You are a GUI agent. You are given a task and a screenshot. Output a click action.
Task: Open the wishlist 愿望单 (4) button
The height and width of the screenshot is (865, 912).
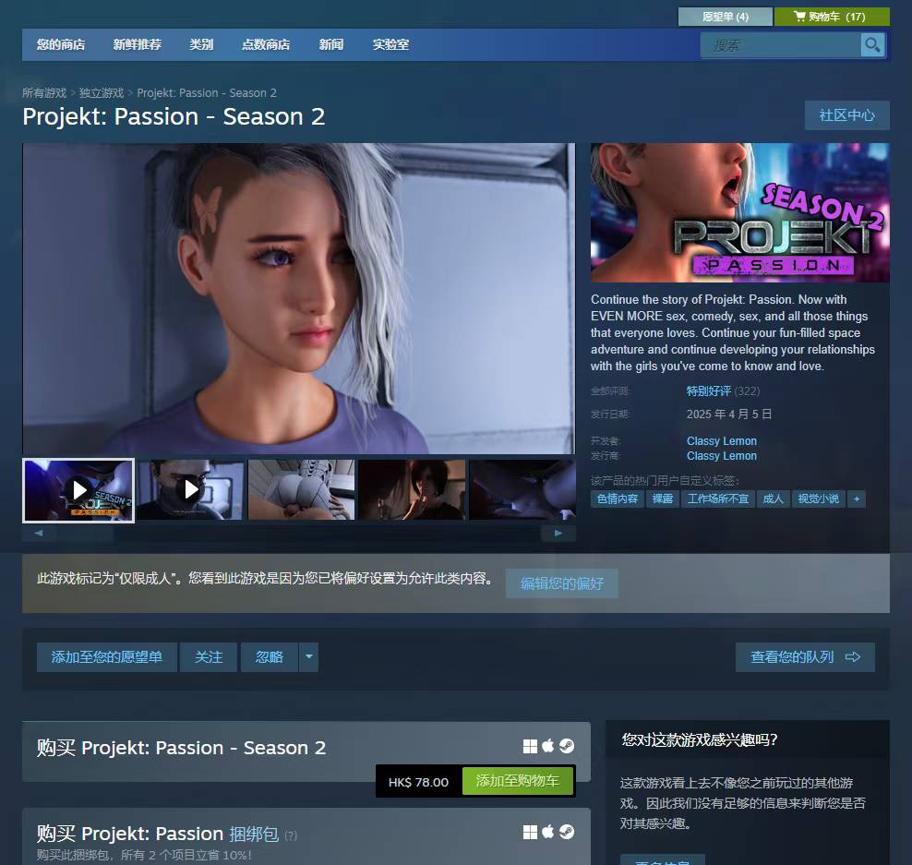(x=726, y=17)
